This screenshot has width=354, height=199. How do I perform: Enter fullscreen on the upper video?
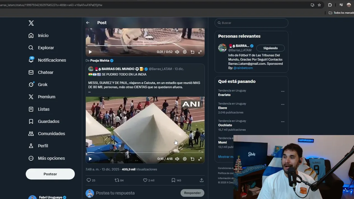coord(200,52)
